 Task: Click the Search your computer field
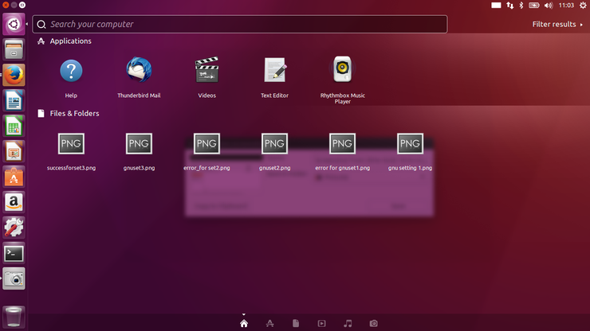[x=240, y=25]
